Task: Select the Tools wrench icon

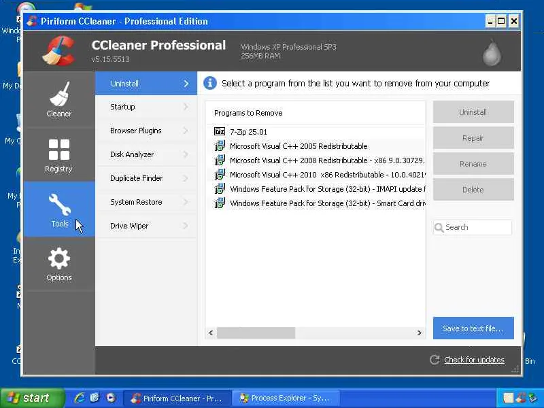Action: coord(60,205)
